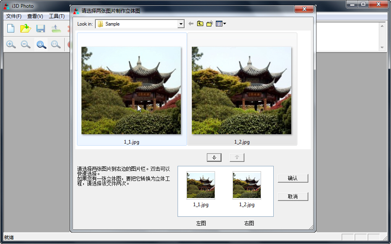The height and width of the screenshot is (244, 391).
Task: Click the 右图 label
Action: [x=249, y=223]
